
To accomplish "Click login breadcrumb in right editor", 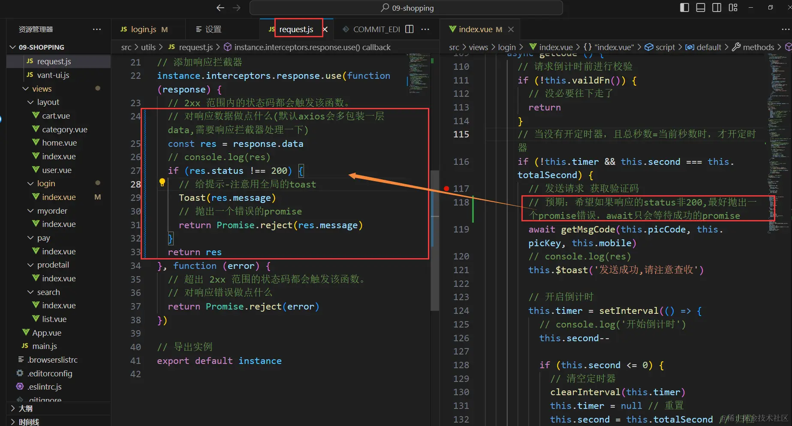I will click(507, 47).
